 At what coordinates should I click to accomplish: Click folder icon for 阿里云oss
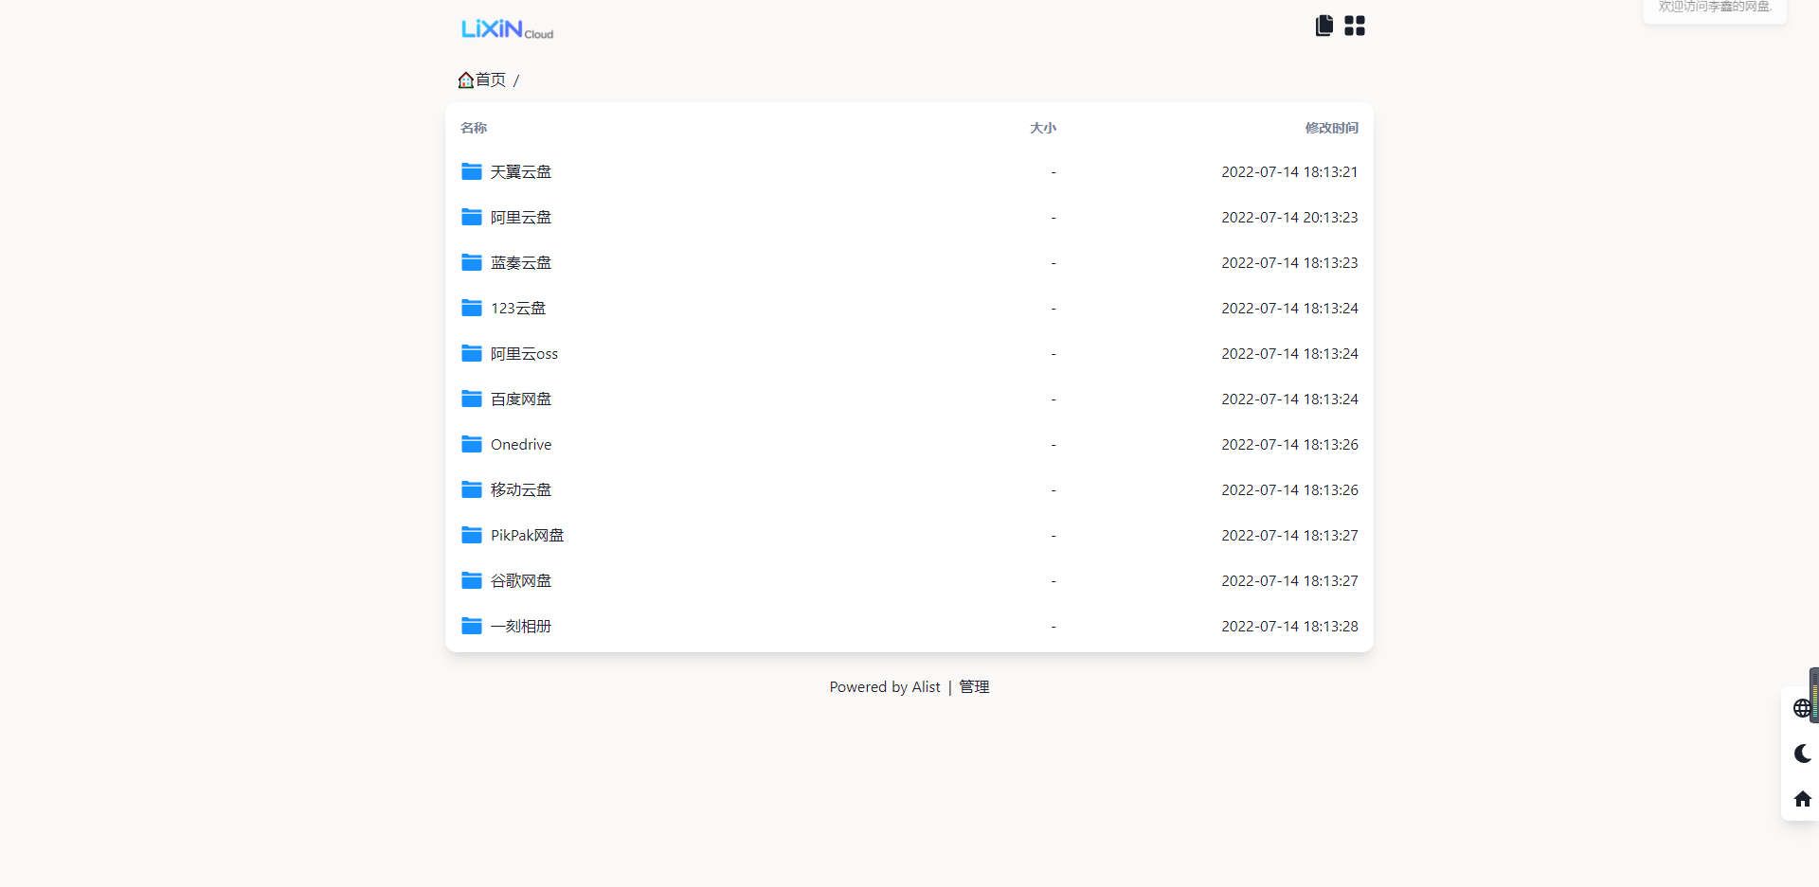[472, 353]
